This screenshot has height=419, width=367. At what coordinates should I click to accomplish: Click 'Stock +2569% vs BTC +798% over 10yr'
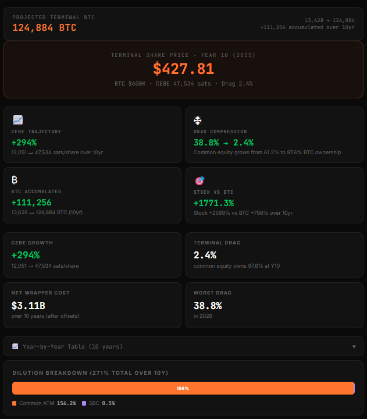point(243,213)
